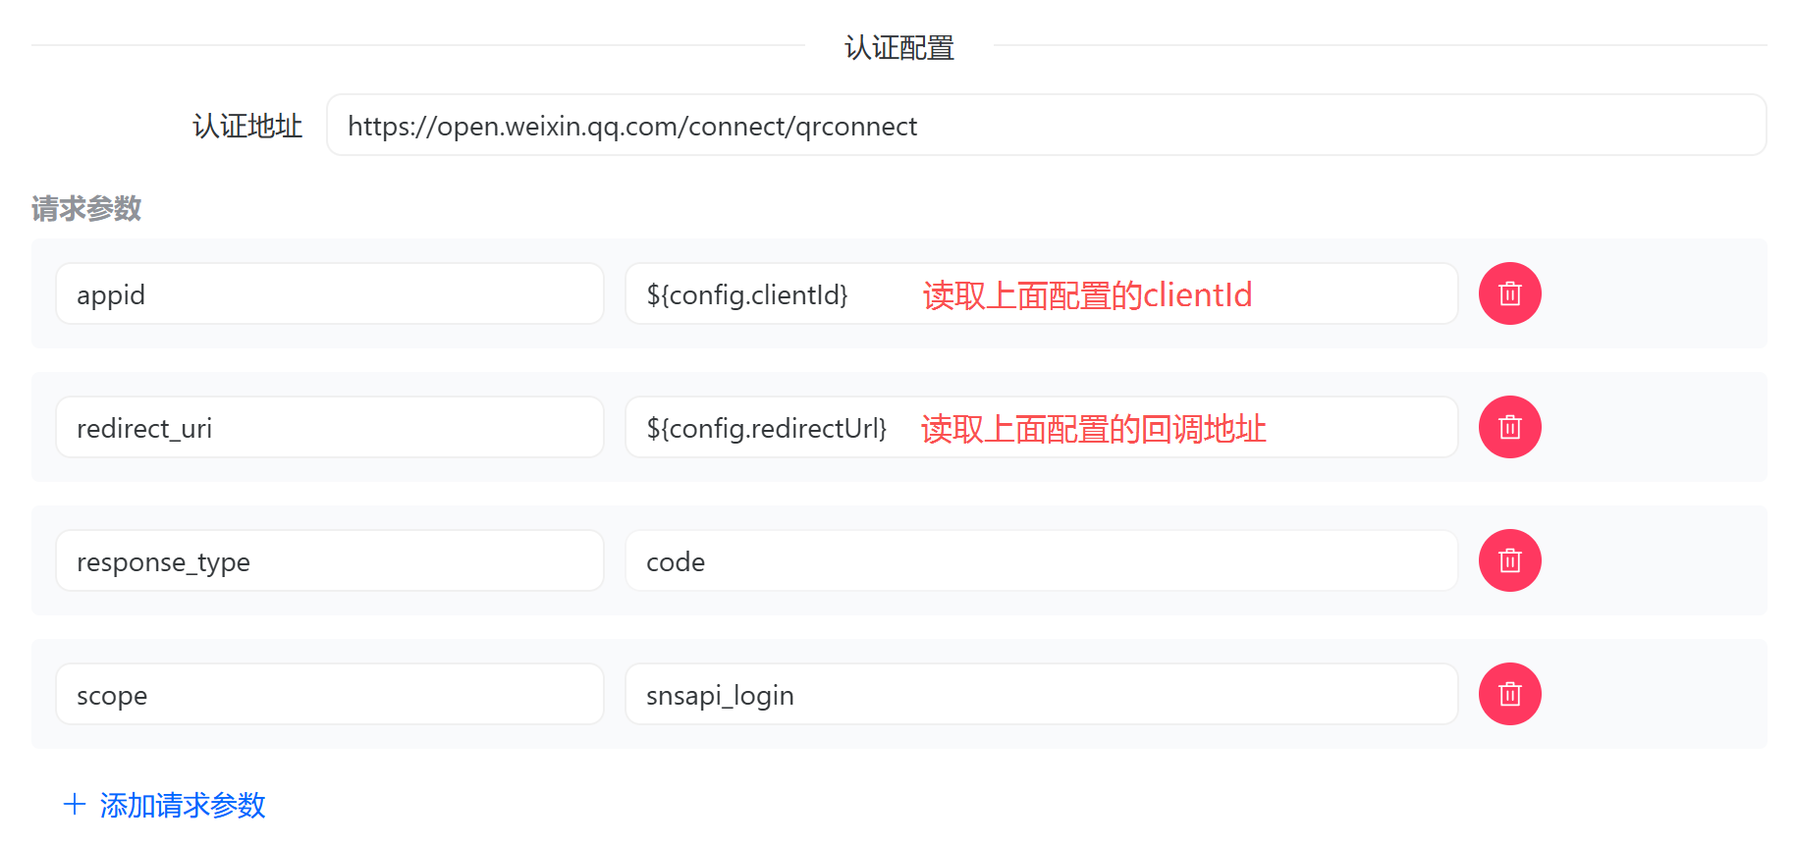Select the redirect_uri name input
Image resolution: width=1795 pixels, height=846 pixels.
pyautogui.click(x=329, y=428)
